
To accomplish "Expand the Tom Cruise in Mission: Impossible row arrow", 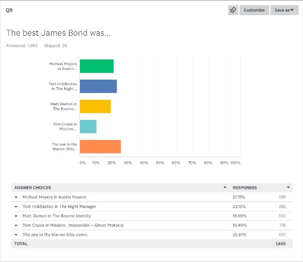I will (16, 225).
